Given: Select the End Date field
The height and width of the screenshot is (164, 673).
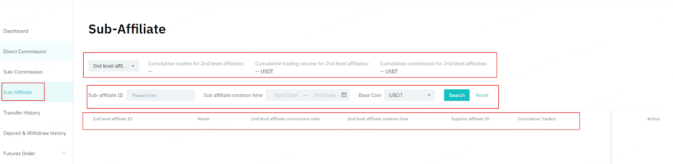Looking at the screenshot, I should click(x=325, y=95).
